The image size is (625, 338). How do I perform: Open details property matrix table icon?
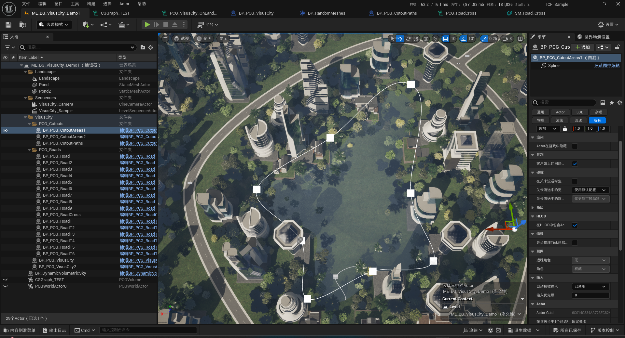point(603,103)
